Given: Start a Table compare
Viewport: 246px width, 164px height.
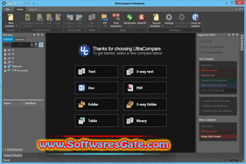Looking at the screenshot, I should click(96, 121).
